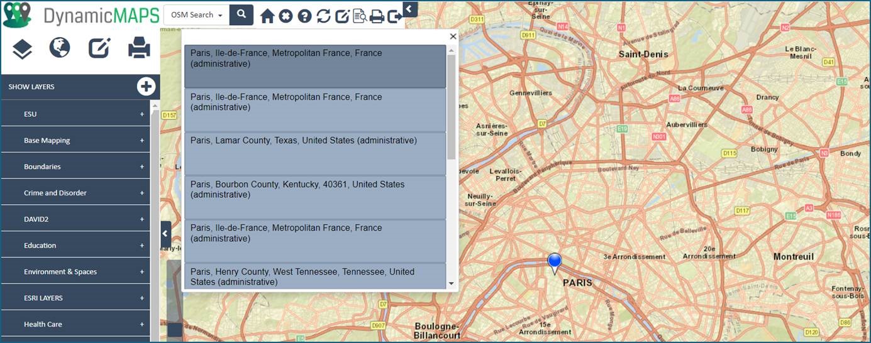Select first highlighted Paris, Ile-de-France result
This screenshot has width=871, height=343.
(315, 66)
